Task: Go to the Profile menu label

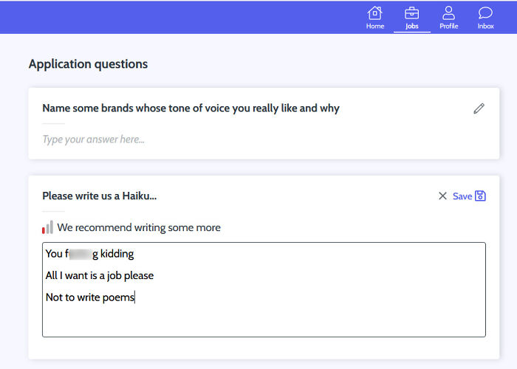Action: (x=448, y=26)
